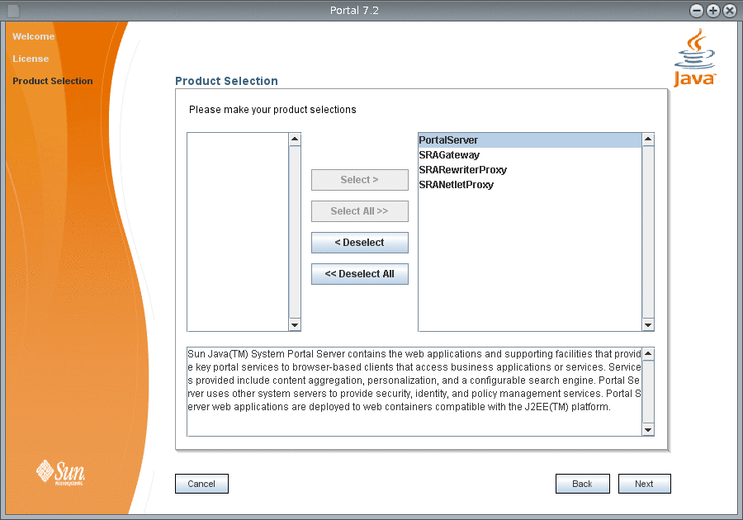Click the Java logo

point(694,58)
